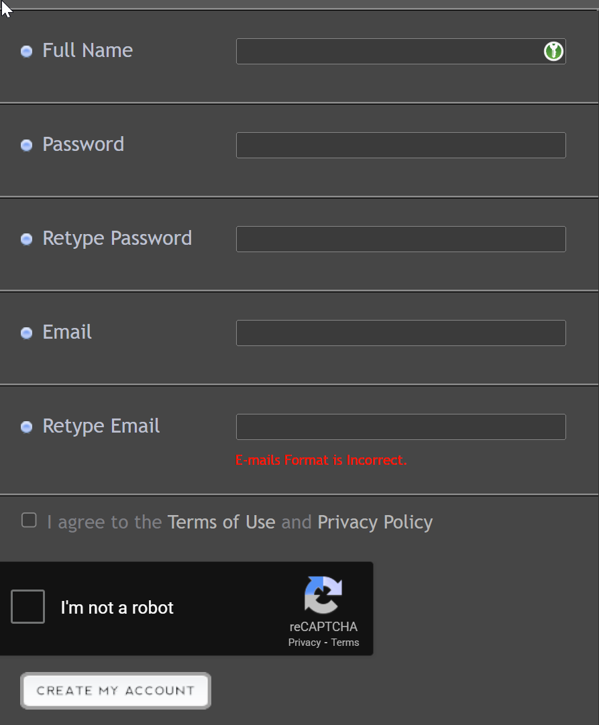Click the Email input field

point(400,333)
